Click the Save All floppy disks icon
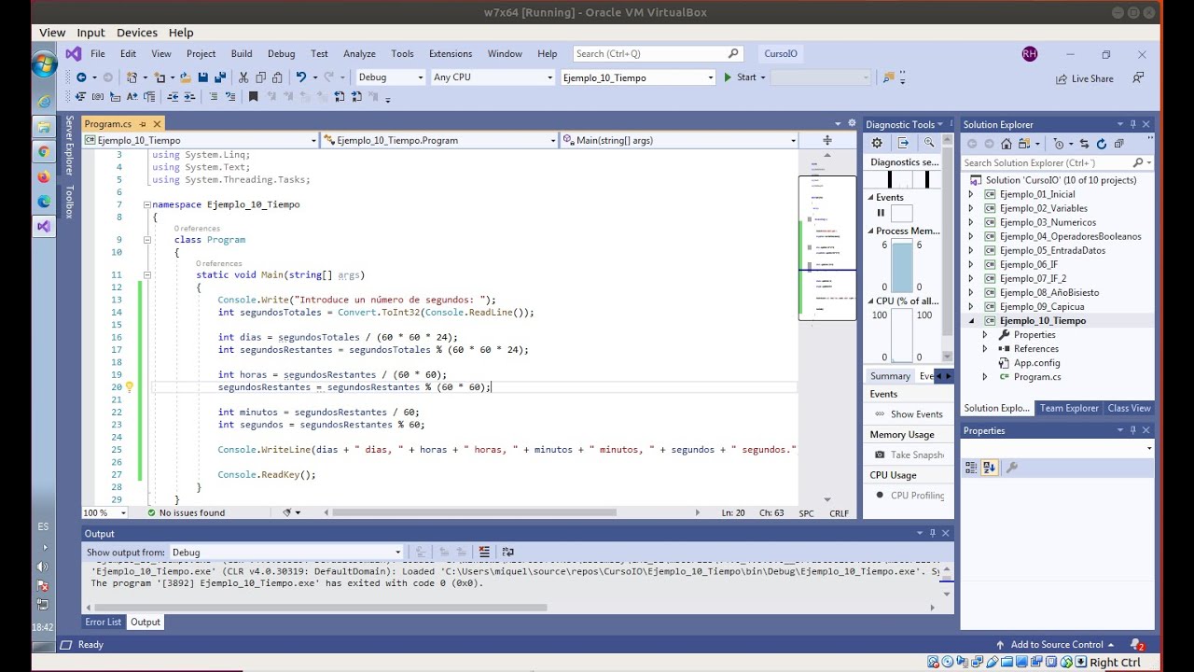 [x=220, y=77]
